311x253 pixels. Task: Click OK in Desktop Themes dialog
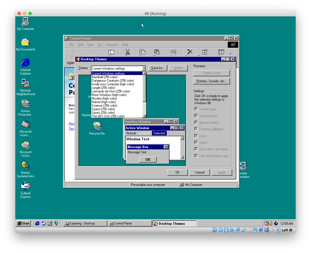(x=177, y=172)
